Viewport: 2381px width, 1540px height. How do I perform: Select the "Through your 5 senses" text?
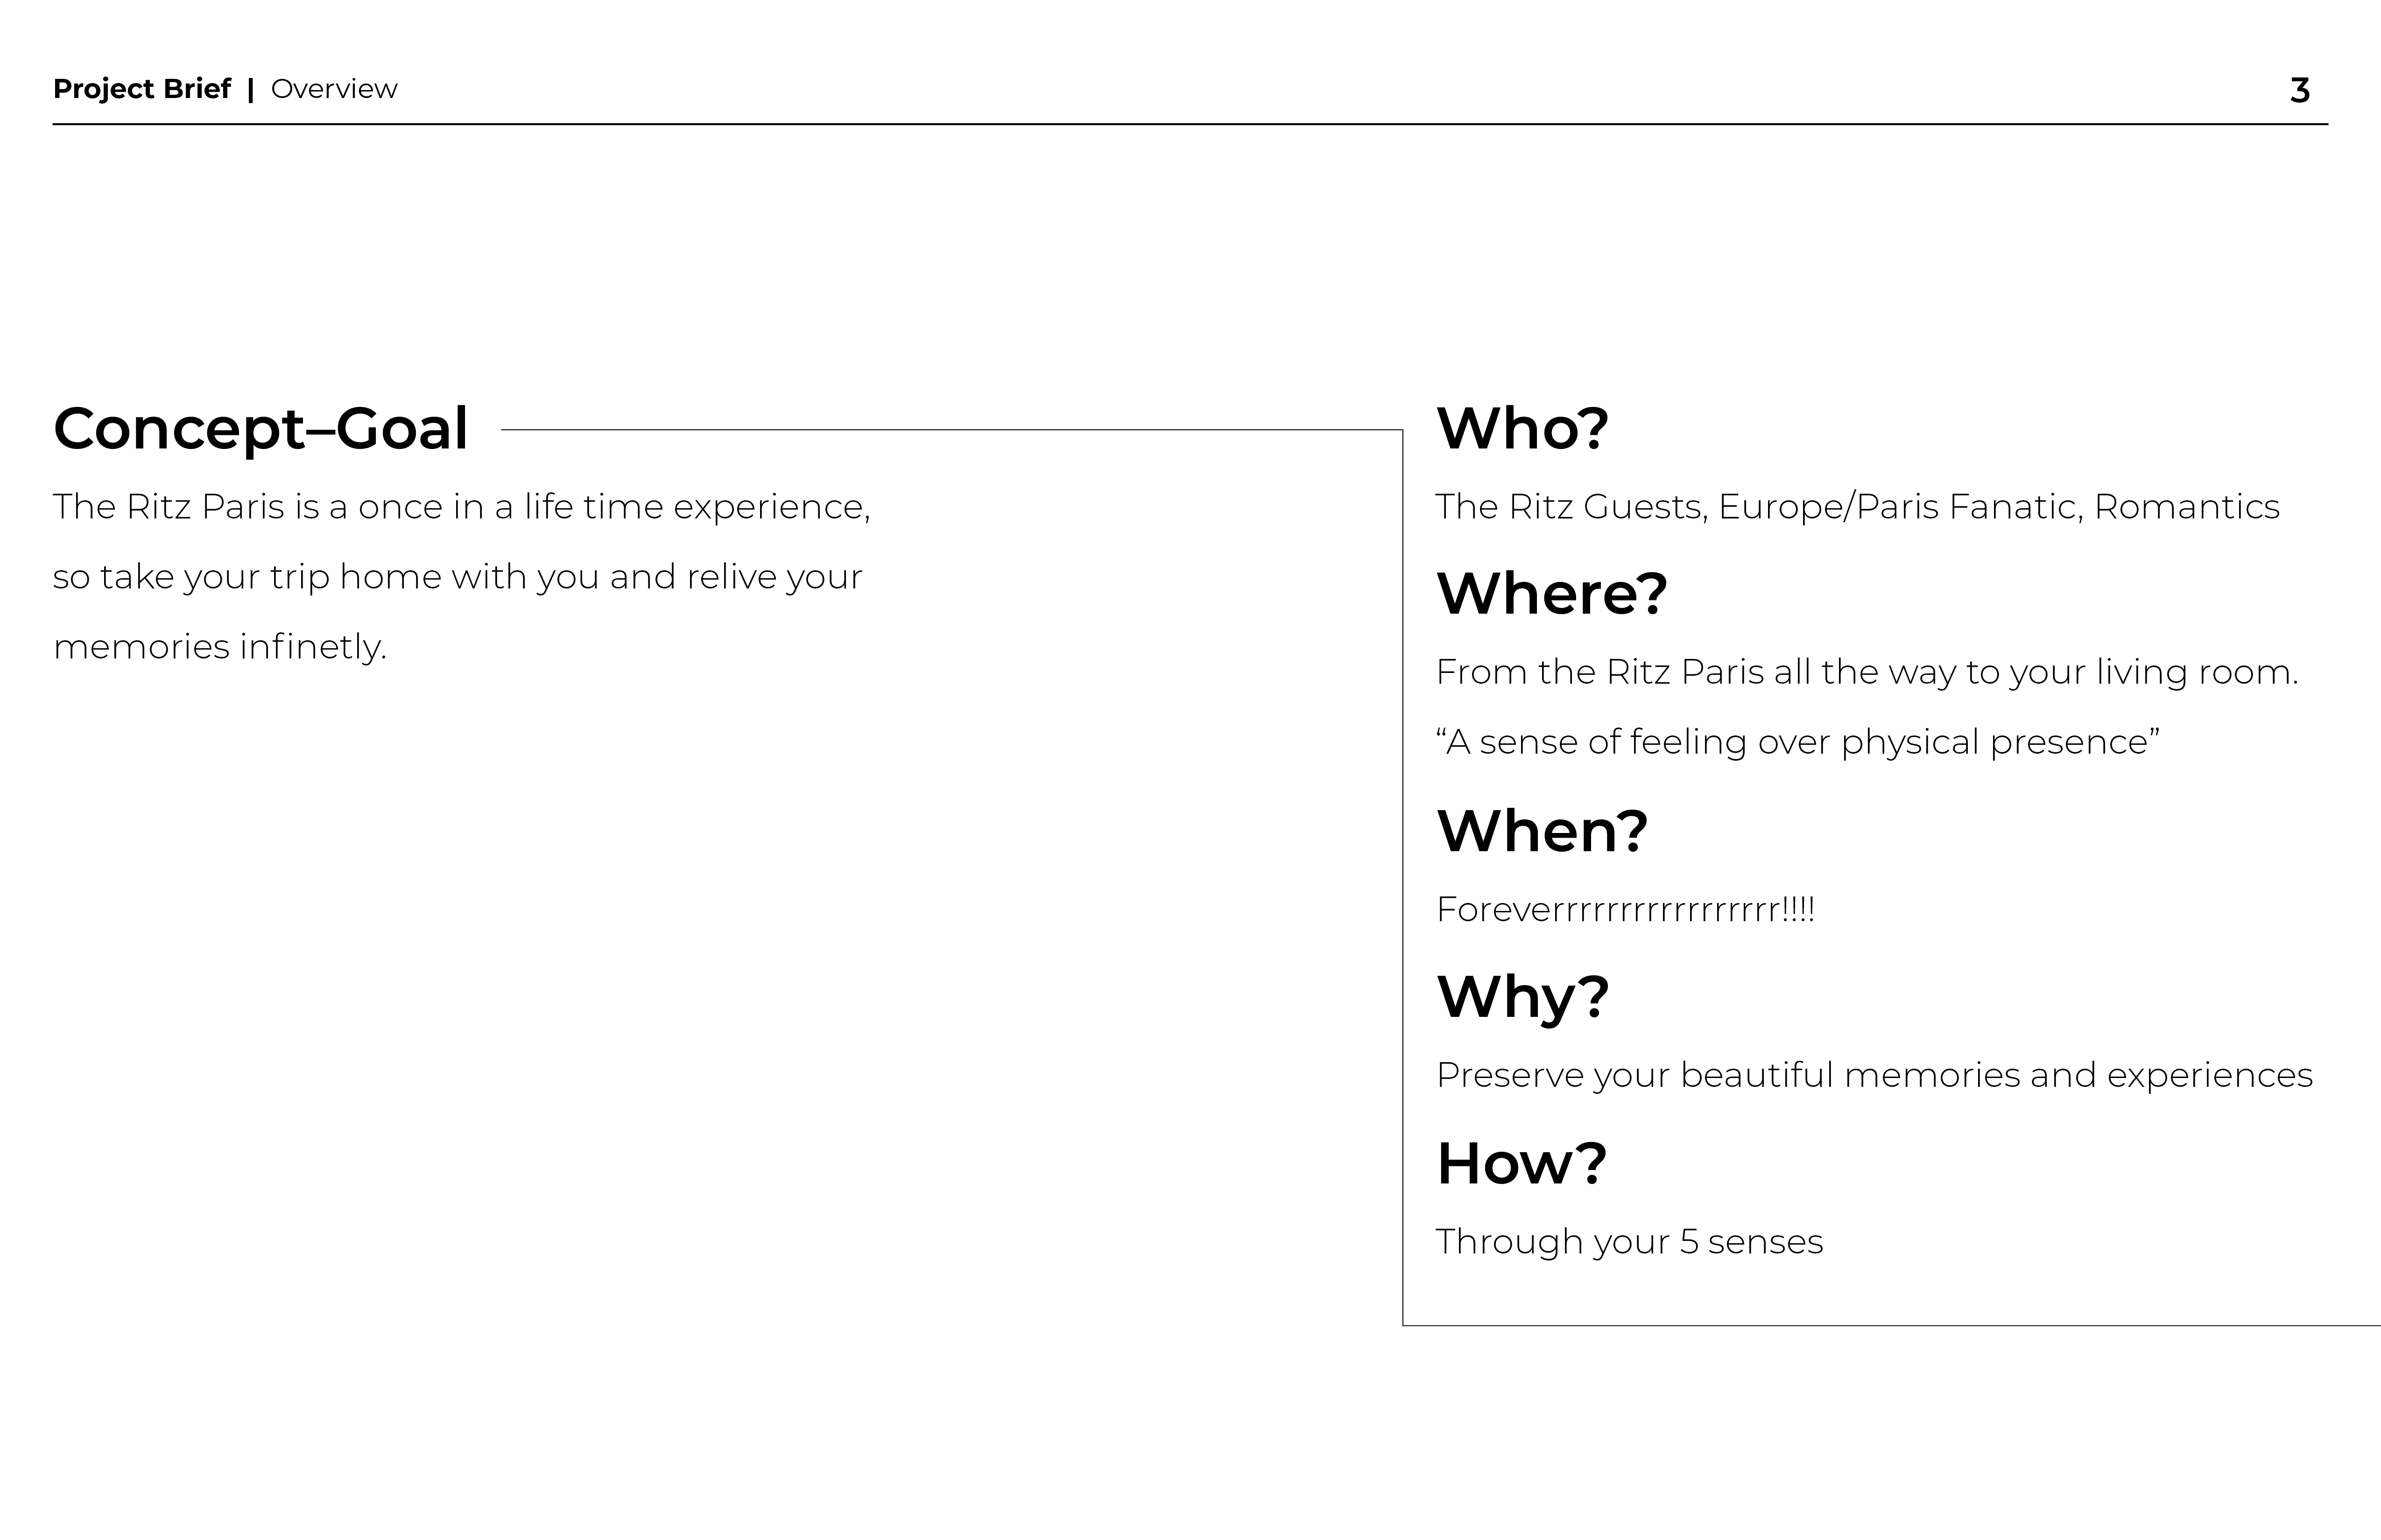pos(1629,1242)
